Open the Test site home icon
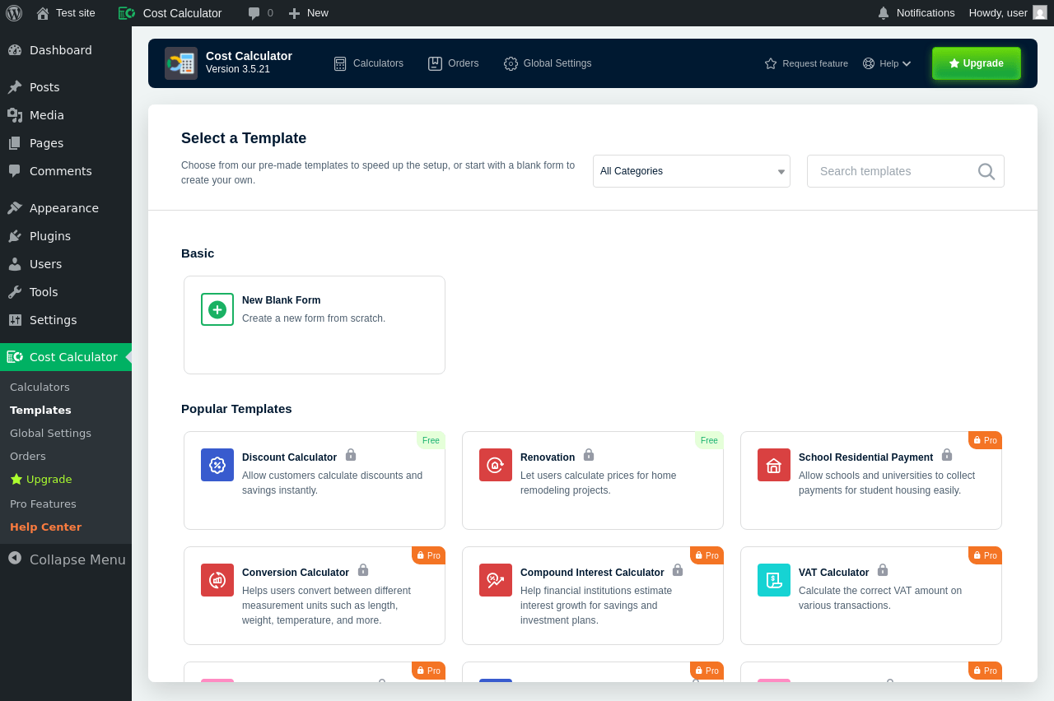1054x701 pixels. 43,13
